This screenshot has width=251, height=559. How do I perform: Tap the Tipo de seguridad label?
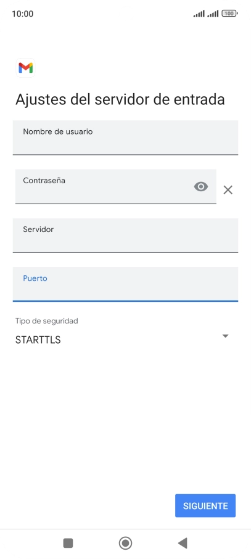point(47,321)
